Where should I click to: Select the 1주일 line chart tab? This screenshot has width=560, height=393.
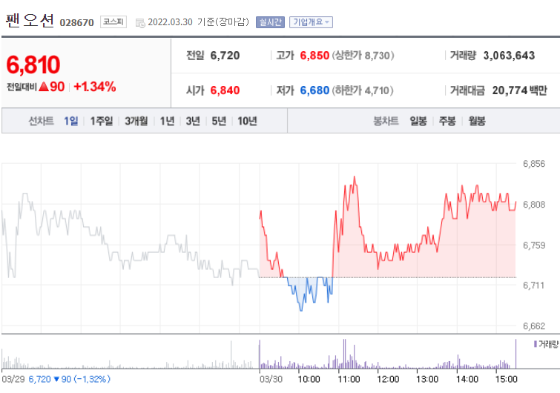(x=102, y=121)
